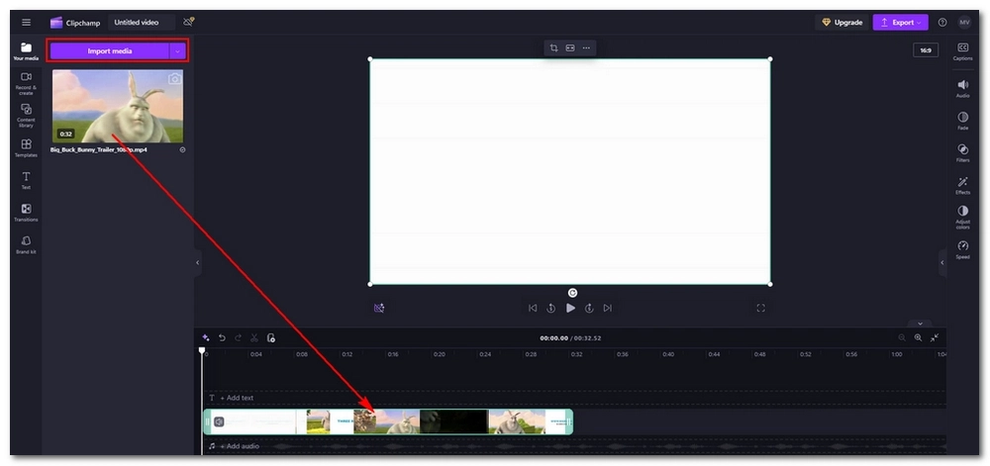Open the Adjust colors panel

[x=963, y=219]
